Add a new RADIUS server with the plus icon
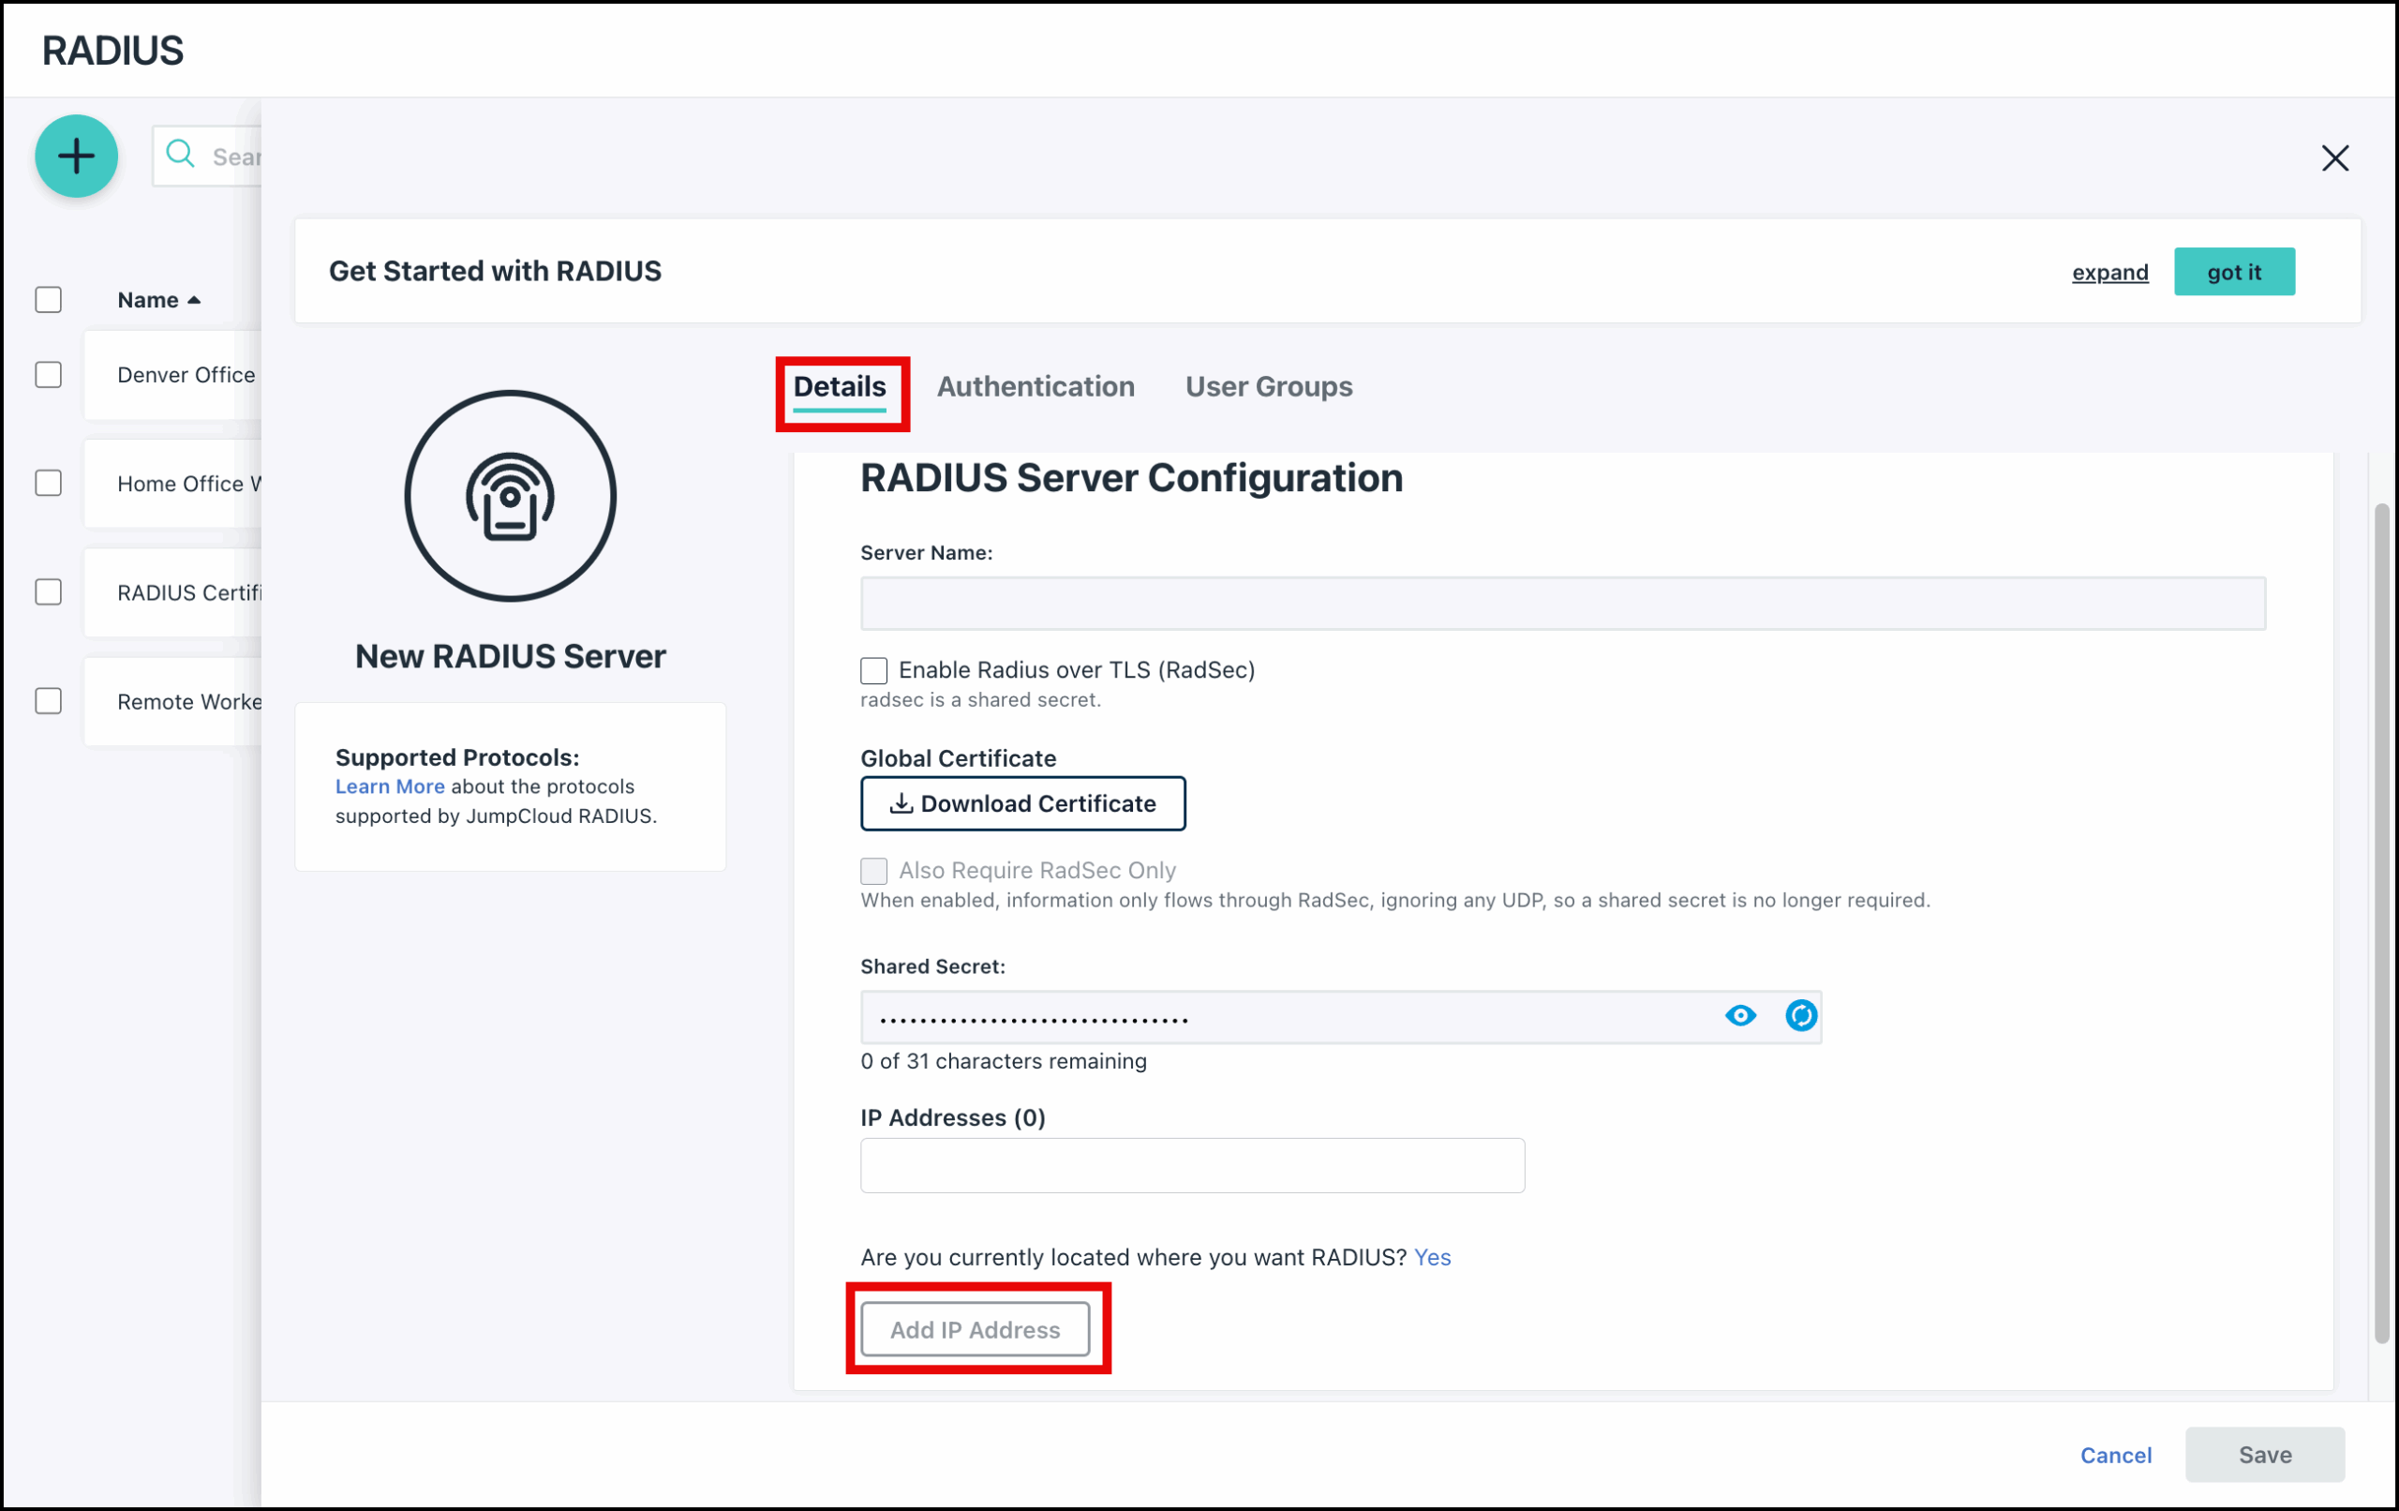Screen dimensions: 2399x1511 [76, 156]
